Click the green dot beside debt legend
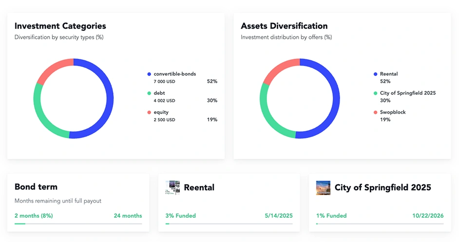The height and width of the screenshot is (242, 459). (x=149, y=93)
